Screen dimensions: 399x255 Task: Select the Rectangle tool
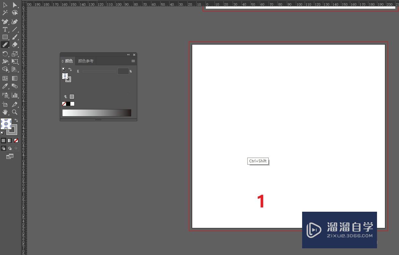point(5,37)
